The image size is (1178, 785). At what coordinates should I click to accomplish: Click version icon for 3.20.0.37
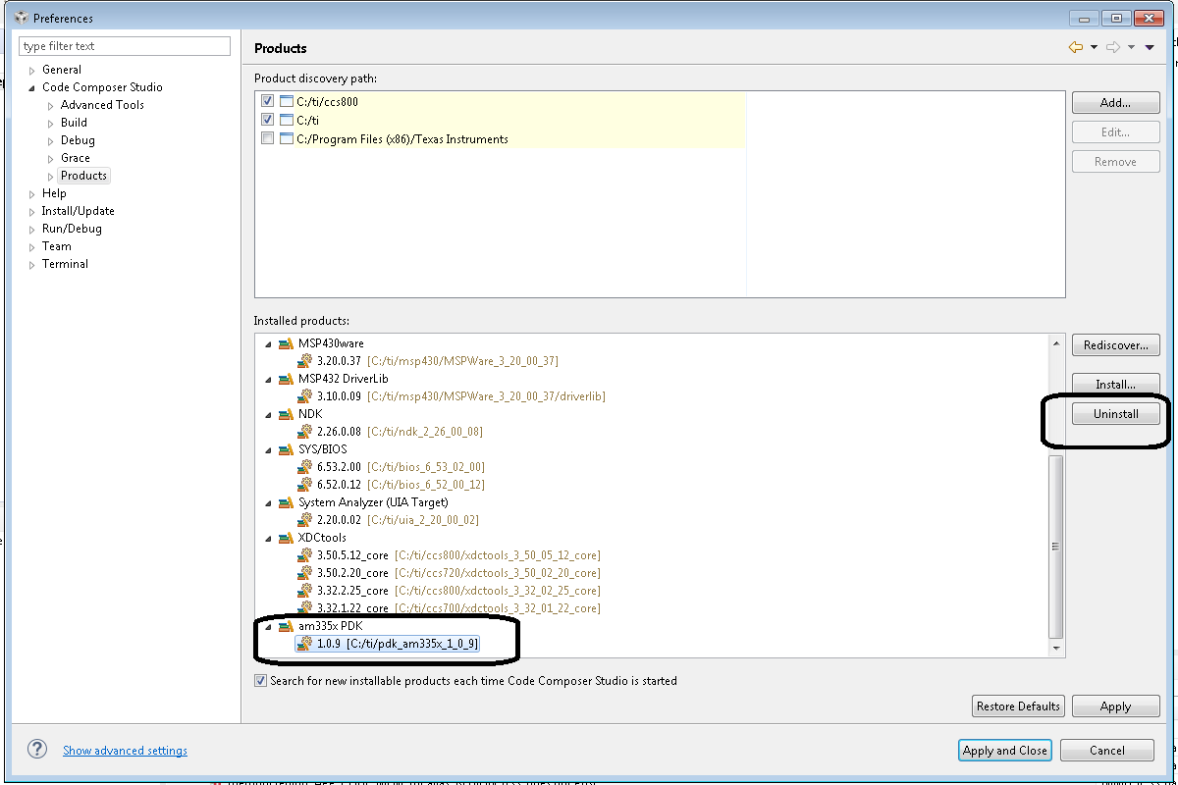tap(305, 361)
